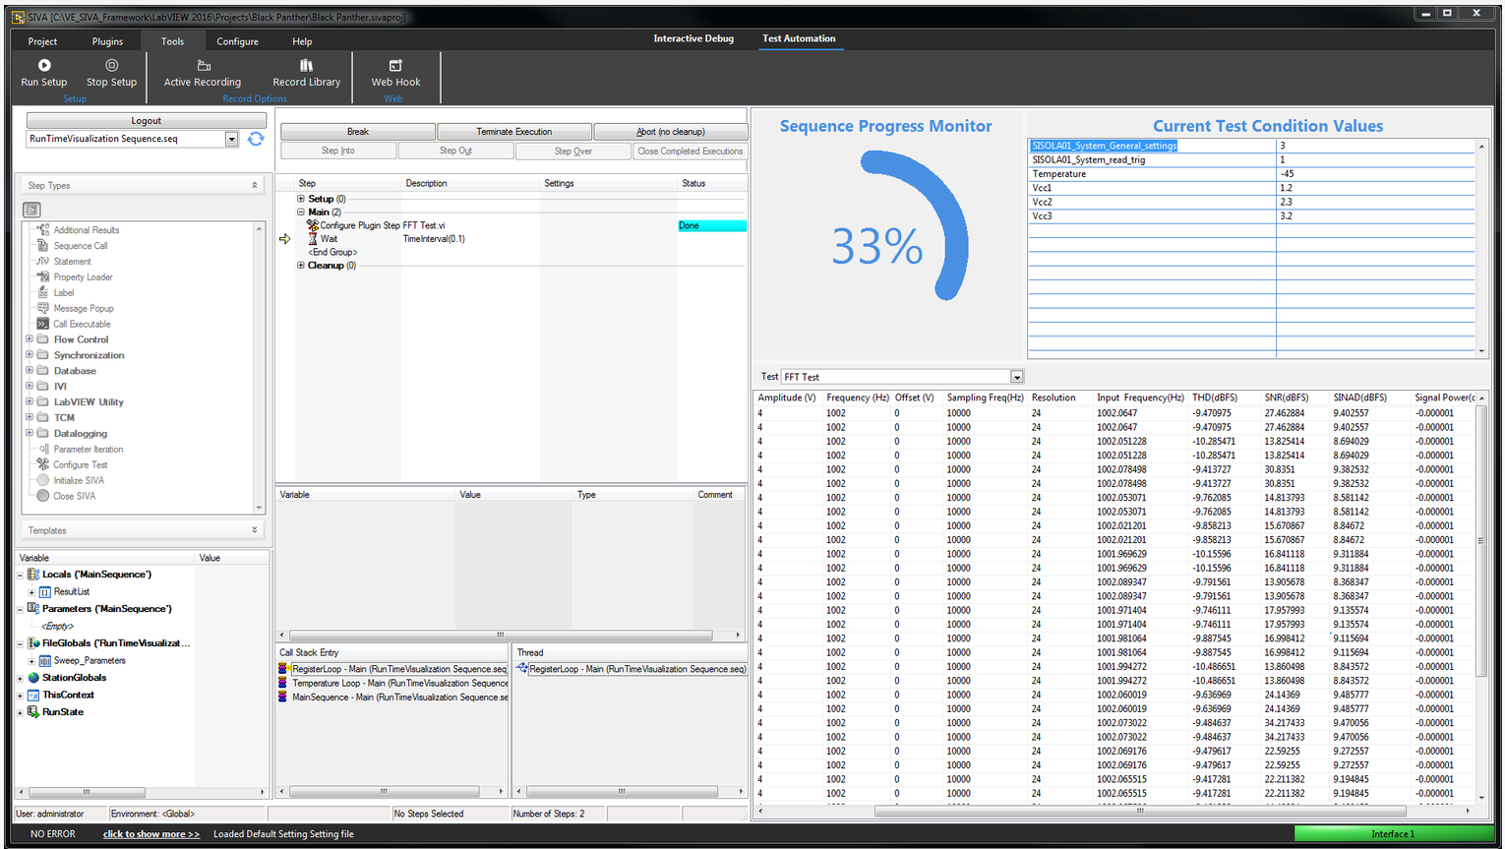
Task: Select the Configure Test step type
Action: point(80,464)
